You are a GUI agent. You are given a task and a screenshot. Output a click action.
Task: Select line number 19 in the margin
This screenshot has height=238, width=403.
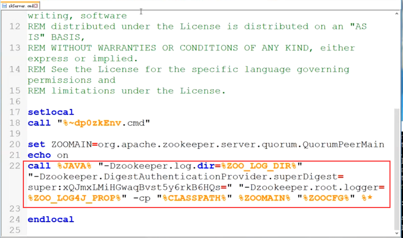15,134
